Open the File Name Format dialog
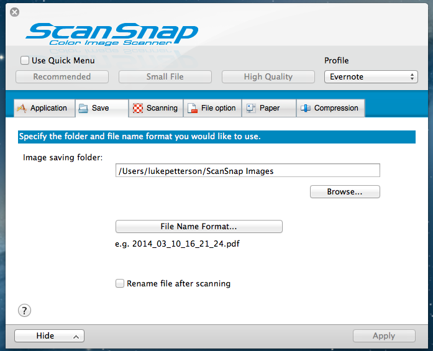The height and width of the screenshot is (351, 433). point(199,226)
